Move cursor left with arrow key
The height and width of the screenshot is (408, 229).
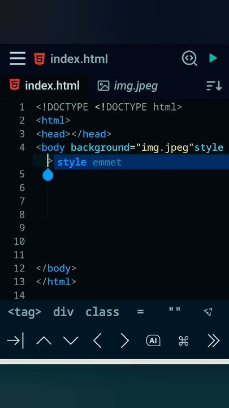[97, 341]
